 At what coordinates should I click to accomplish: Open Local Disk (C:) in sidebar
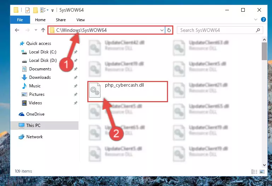coord(43,52)
